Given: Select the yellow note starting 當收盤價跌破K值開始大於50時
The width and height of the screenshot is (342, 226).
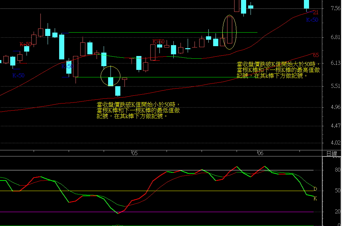Looking at the screenshot, I should coord(278,70).
